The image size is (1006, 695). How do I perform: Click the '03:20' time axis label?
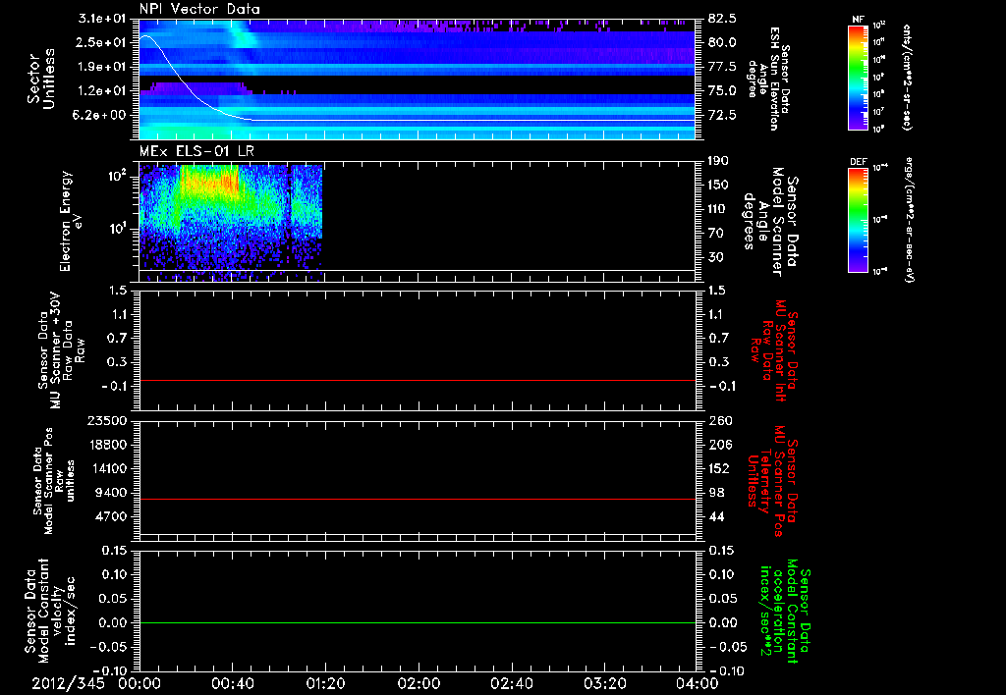pyautogui.click(x=604, y=683)
